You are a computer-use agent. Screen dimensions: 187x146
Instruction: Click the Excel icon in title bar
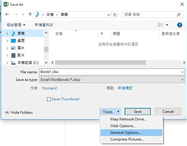6,4
